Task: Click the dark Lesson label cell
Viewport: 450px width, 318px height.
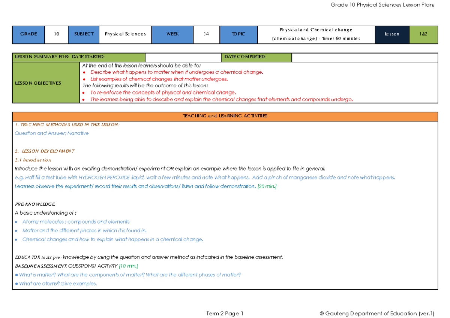Action: (391, 34)
